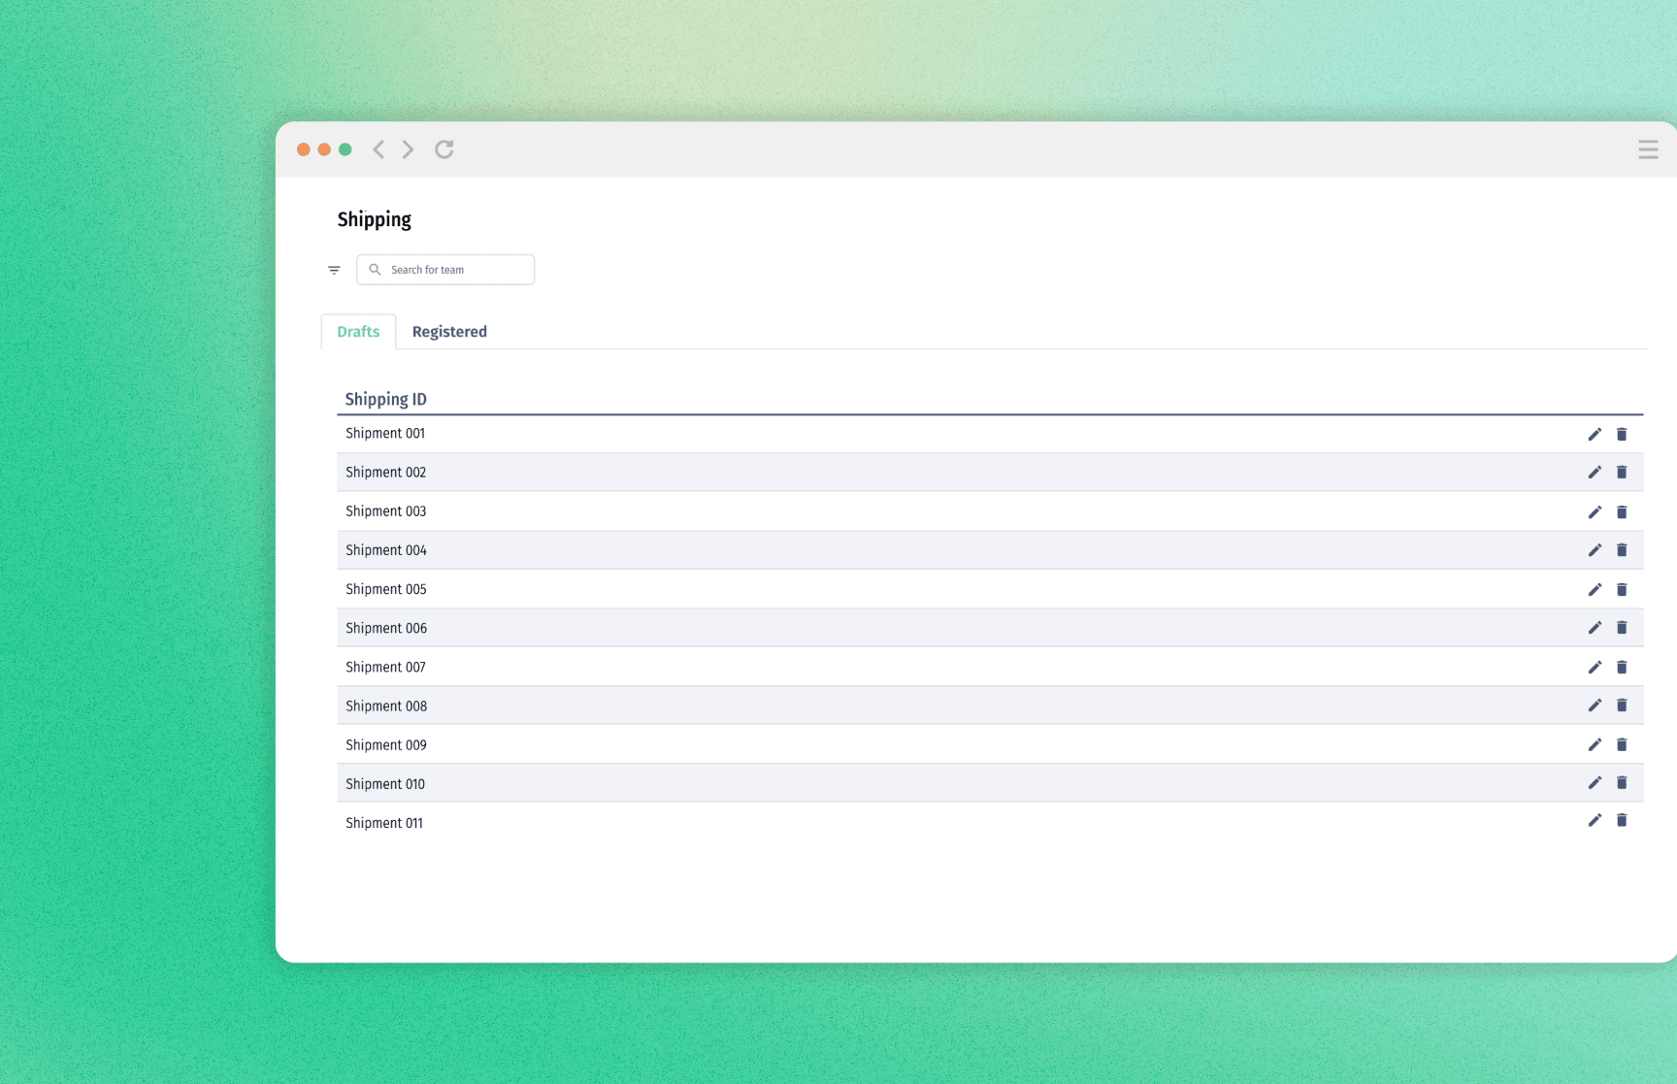Delete Shipment 010 with trash icon
The height and width of the screenshot is (1084, 1677).
click(x=1622, y=782)
